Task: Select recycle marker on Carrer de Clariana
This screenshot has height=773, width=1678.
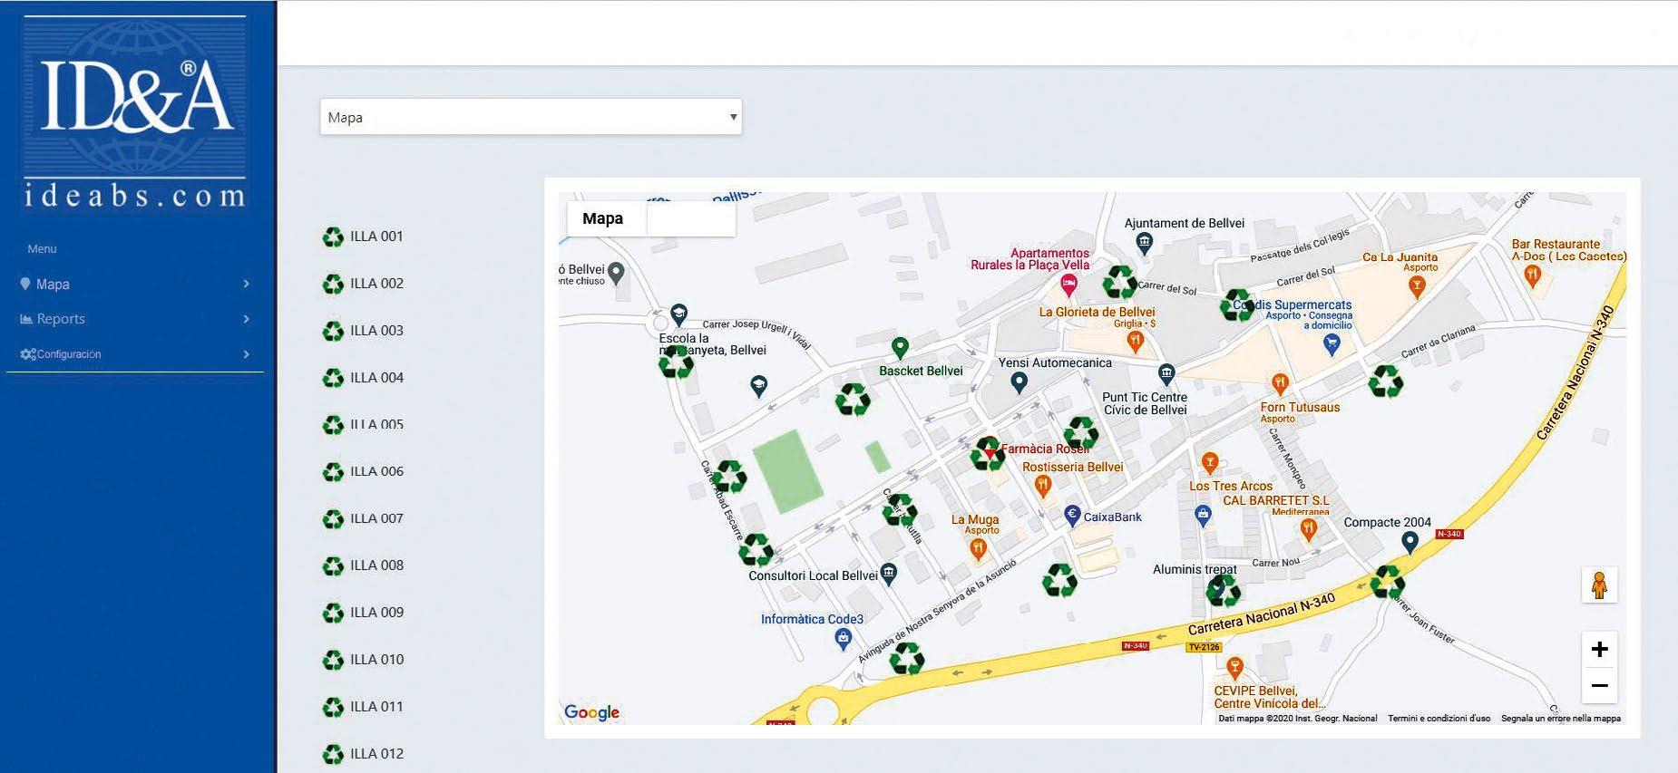Action: 1385,382
